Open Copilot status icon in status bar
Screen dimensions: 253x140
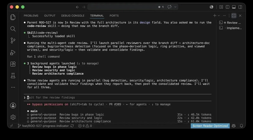coord(233,126)
